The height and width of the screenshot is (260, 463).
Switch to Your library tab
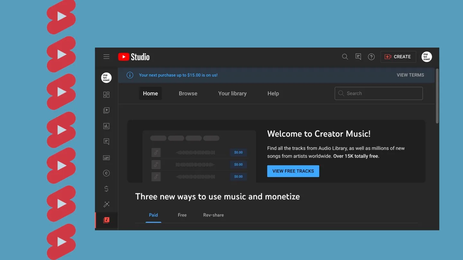[232, 94]
